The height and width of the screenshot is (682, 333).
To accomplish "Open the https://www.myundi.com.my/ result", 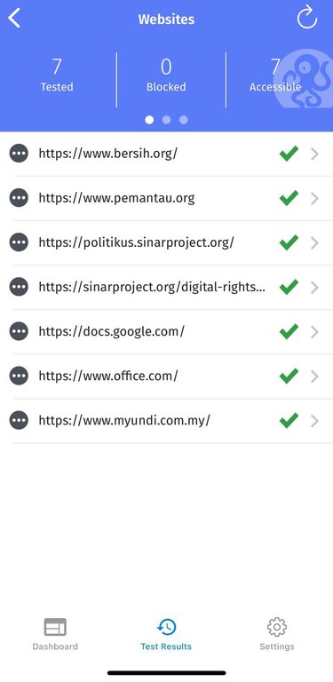I will (167, 421).
